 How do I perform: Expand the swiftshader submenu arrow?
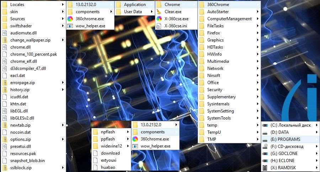(x=63, y=26)
